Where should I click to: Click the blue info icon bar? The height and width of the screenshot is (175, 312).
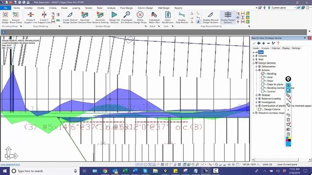click(x=3, y=32)
